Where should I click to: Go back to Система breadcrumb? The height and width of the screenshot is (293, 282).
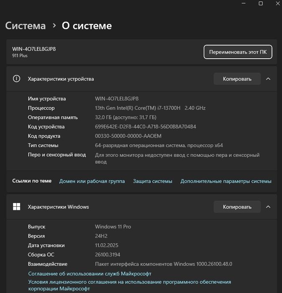coord(26,26)
